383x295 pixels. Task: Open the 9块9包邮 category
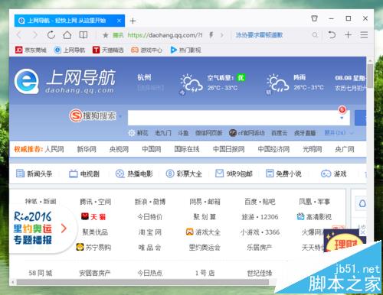point(234,173)
